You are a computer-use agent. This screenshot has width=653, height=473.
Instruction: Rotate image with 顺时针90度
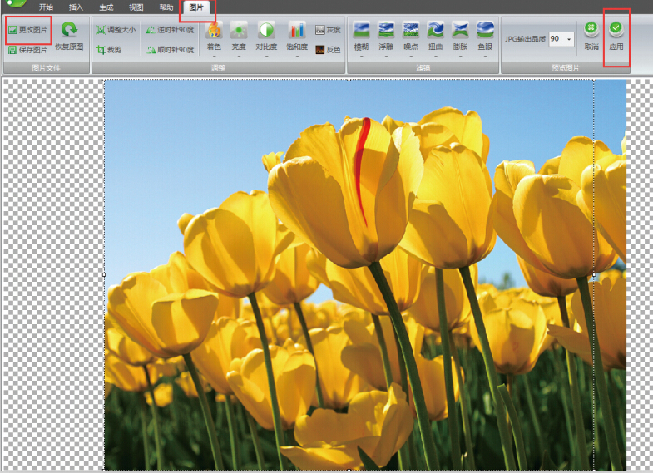tap(170, 50)
